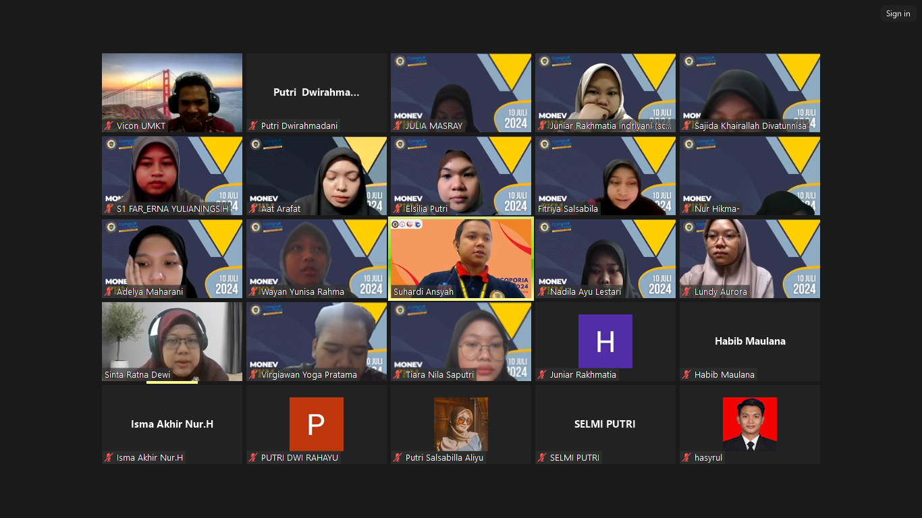This screenshot has width=922, height=518.
Task: Click Aat Arafat's muted microphone icon
Action: coord(253,209)
